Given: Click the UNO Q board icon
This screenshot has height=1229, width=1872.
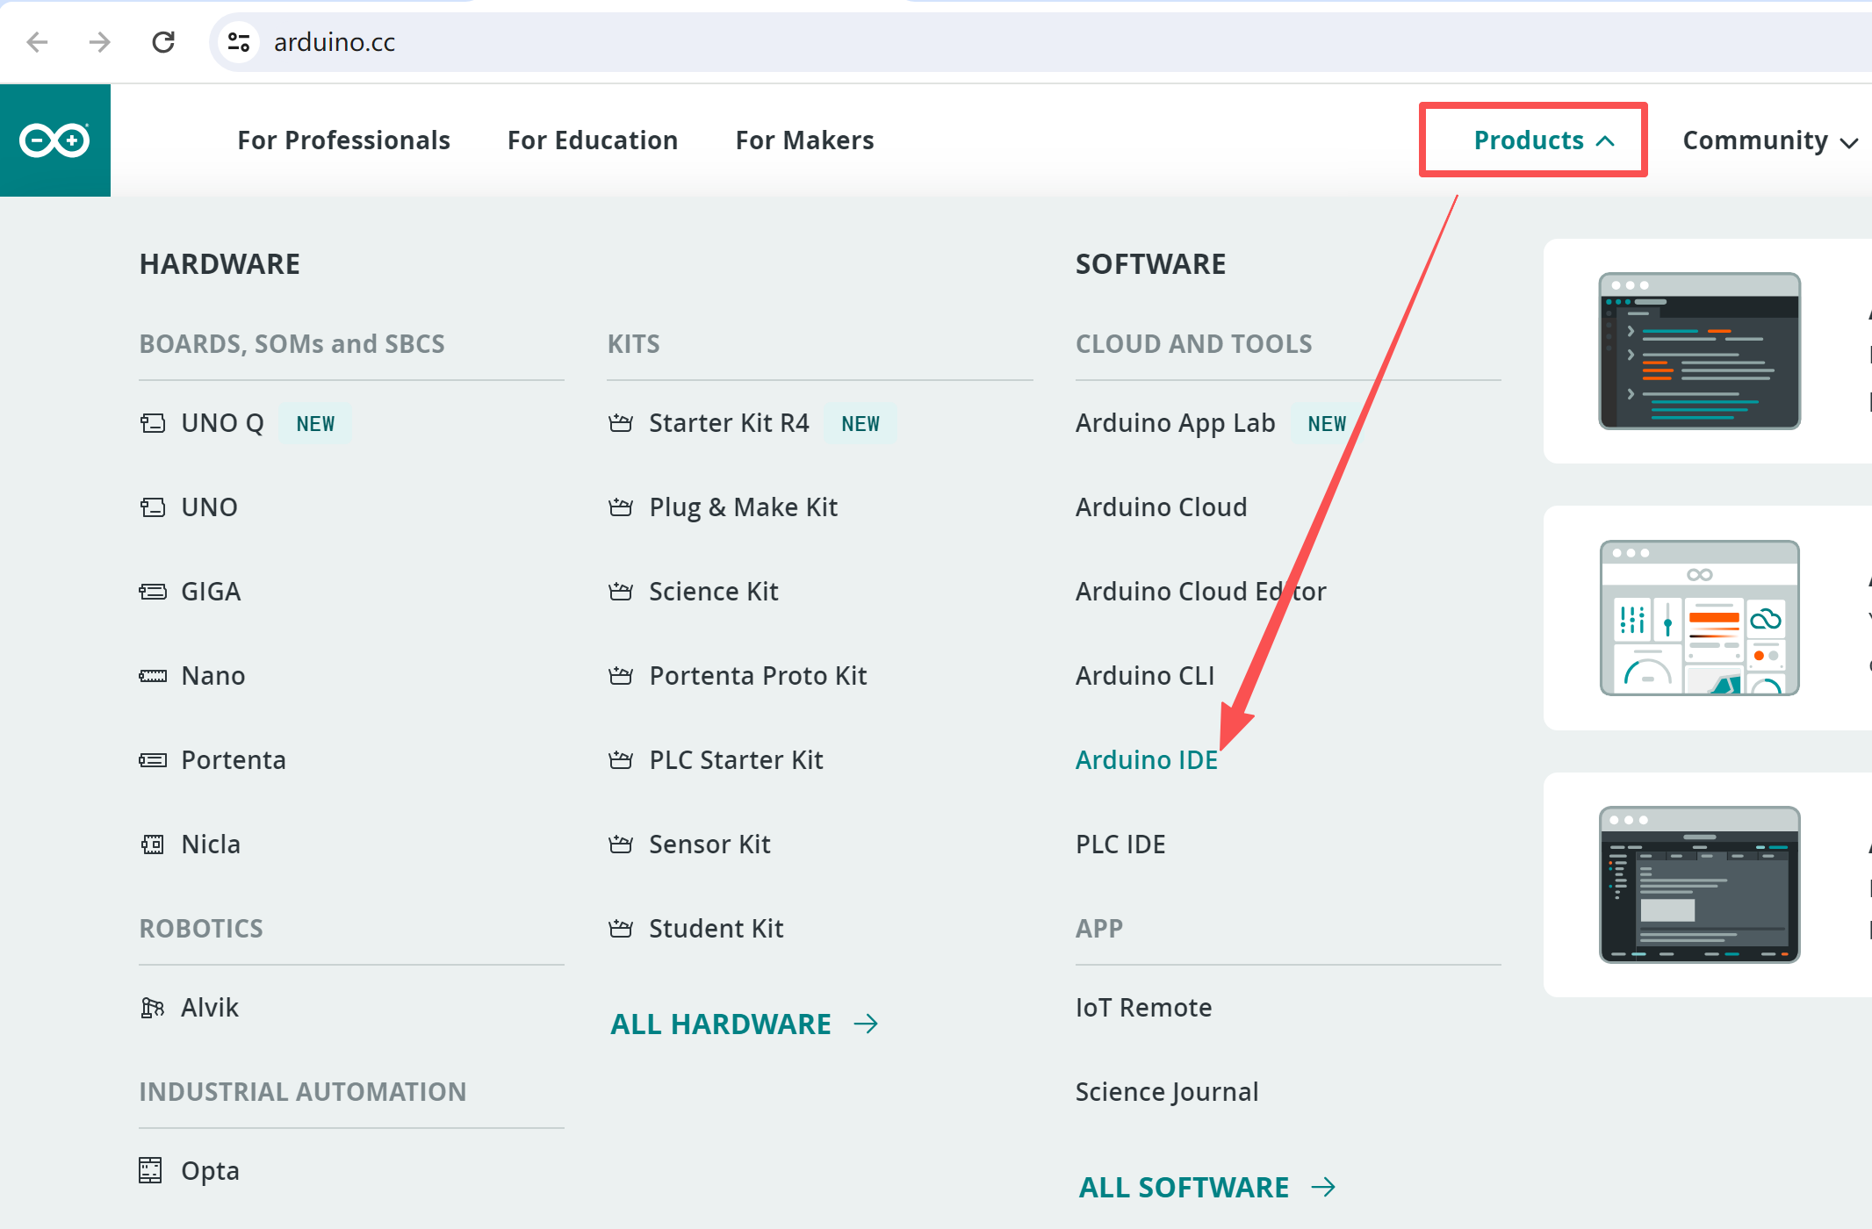Looking at the screenshot, I should [x=153, y=423].
